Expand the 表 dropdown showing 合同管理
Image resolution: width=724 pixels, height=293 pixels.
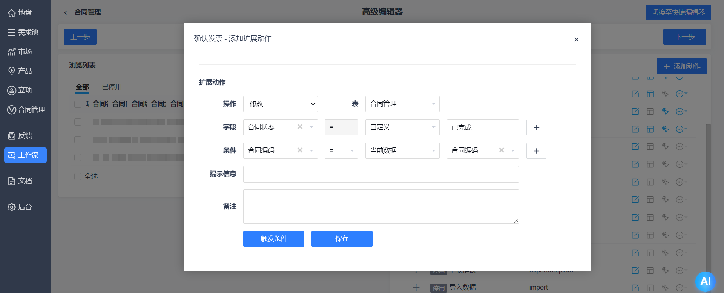[402, 104]
